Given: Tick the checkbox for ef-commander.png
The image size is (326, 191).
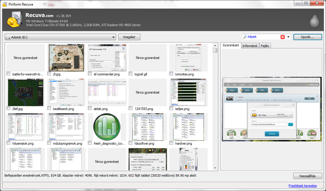Looking at the screenshot, I should (x=90, y=74).
